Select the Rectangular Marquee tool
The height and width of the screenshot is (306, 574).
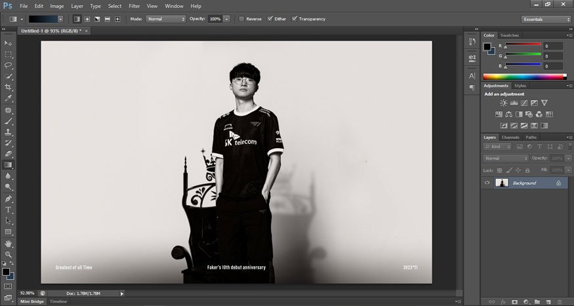(x=8, y=54)
